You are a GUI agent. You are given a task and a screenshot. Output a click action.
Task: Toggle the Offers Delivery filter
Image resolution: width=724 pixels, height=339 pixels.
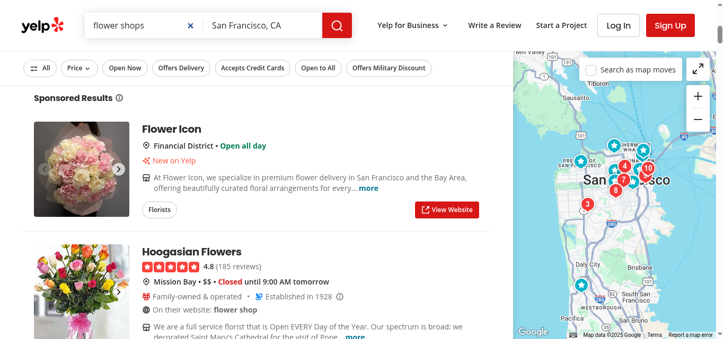(181, 68)
